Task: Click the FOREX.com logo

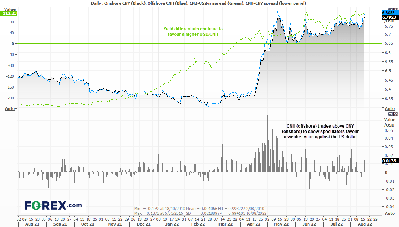Action: pyautogui.click(x=53, y=205)
